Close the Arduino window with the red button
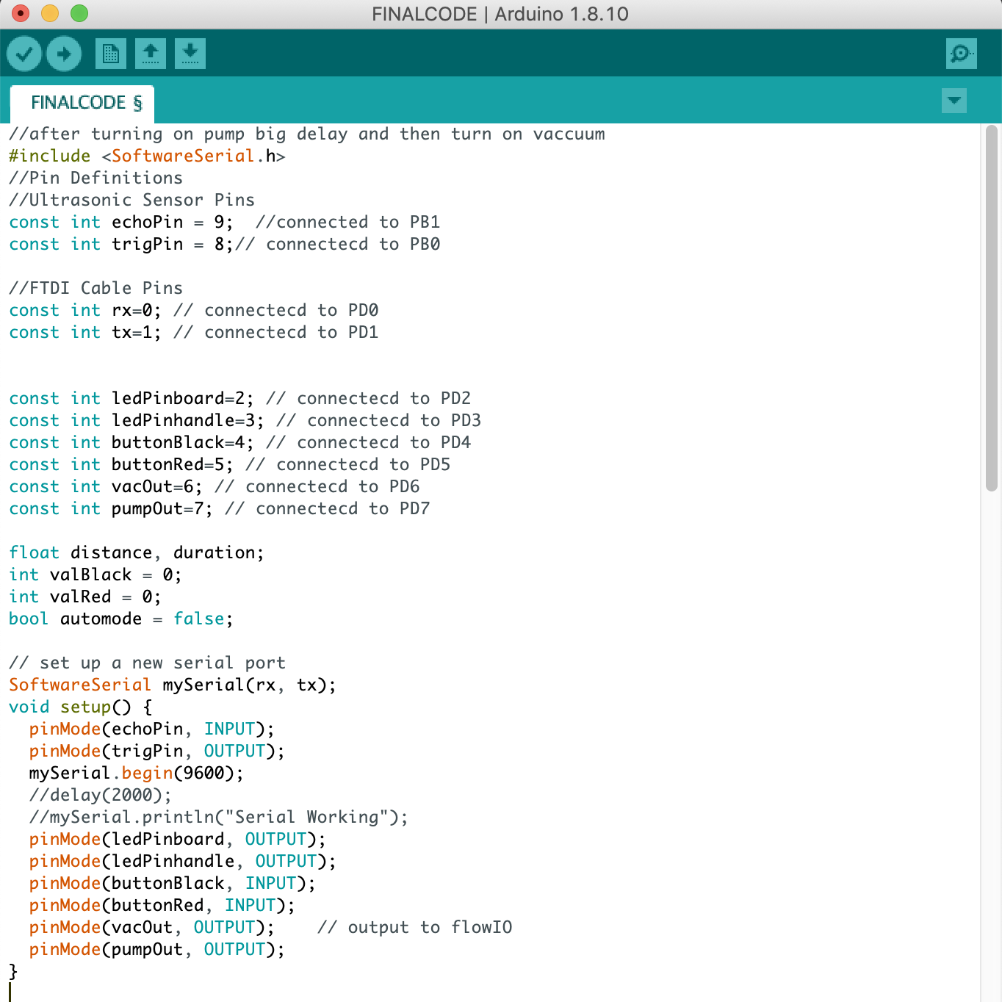The image size is (1002, 1002). 21,13
